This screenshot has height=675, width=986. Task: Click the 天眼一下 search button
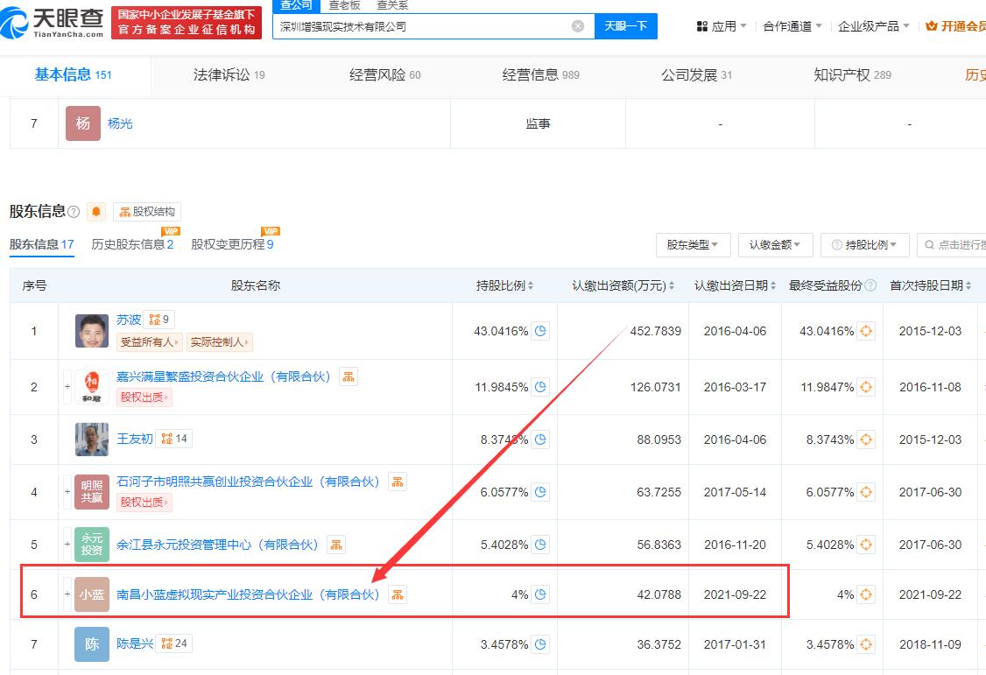coord(625,26)
